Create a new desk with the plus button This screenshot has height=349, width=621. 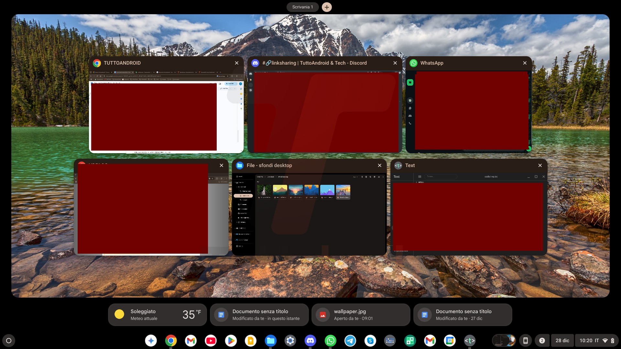click(327, 7)
